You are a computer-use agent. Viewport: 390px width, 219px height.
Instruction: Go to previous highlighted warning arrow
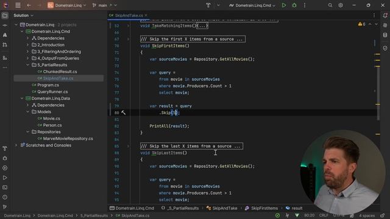point(370,24)
